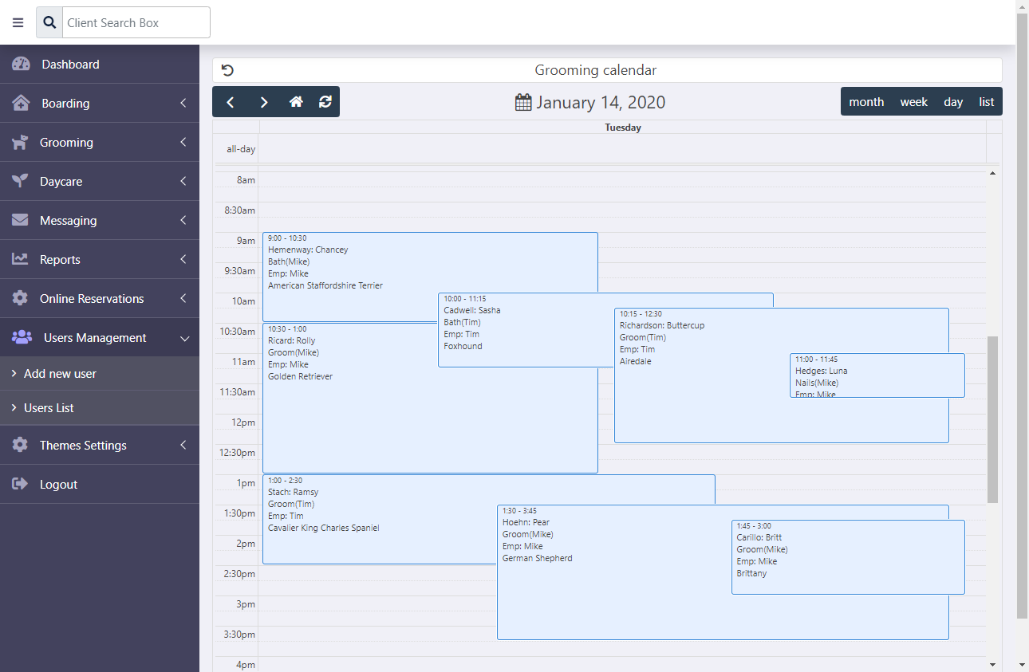Go to previous day with left arrow

coord(231,102)
